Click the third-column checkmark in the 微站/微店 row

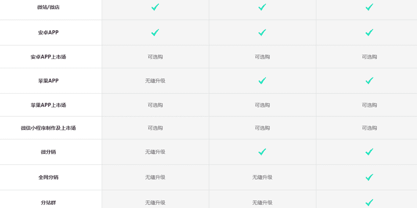click(x=369, y=7)
